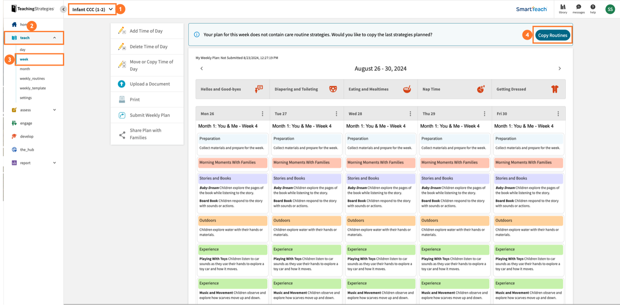The height and width of the screenshot is (306, 620).
Task: Open the library icon
Action: click(x=562, y=9)
